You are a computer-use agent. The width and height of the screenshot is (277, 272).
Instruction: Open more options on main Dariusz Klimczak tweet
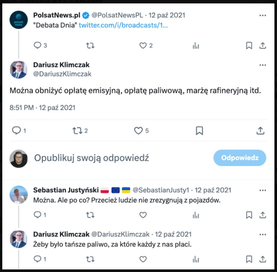[x=262, y=65]
